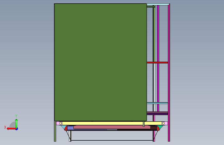Screen dimensions: 224x145
Task: Select the outer magenta vertical post at far right
Action: (169, 72)
